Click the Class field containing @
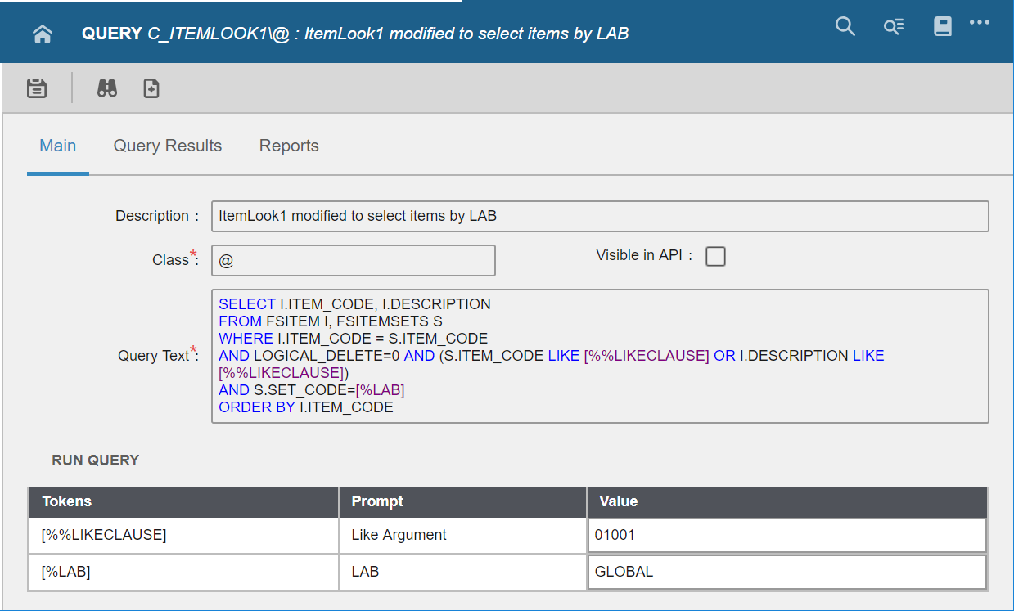 point(353,261)
